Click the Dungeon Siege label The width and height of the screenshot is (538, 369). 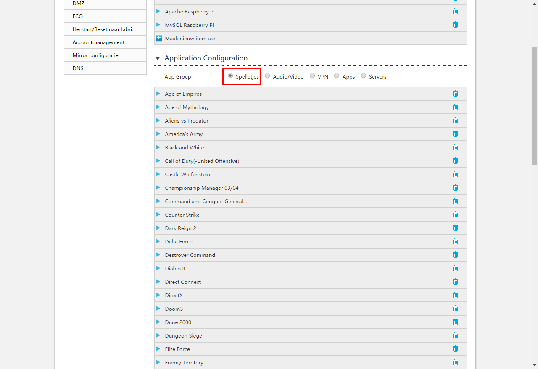184,336
